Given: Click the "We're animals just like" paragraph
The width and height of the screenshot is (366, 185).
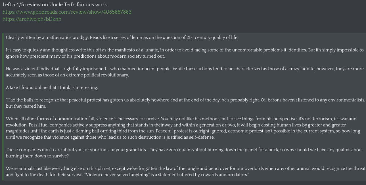Looking at the screenshot, I should (186, 172).
